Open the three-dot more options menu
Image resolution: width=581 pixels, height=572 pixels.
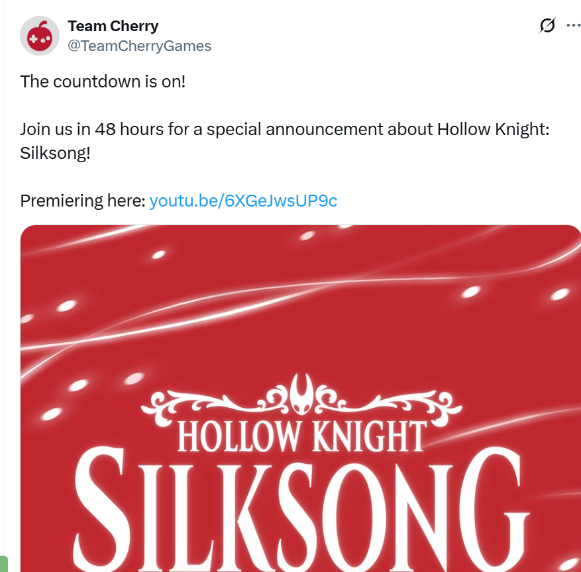coord(574,25)
